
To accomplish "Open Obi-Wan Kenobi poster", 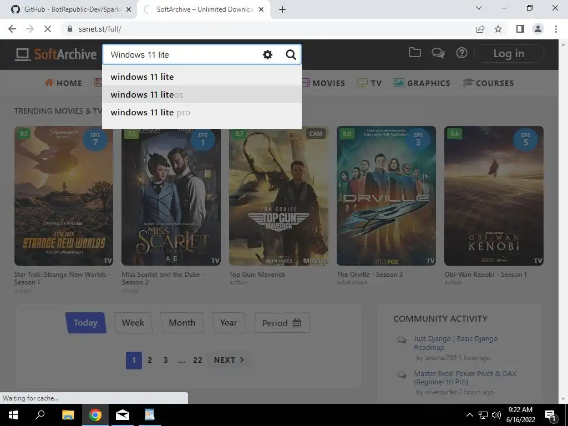I will [494, 196].
